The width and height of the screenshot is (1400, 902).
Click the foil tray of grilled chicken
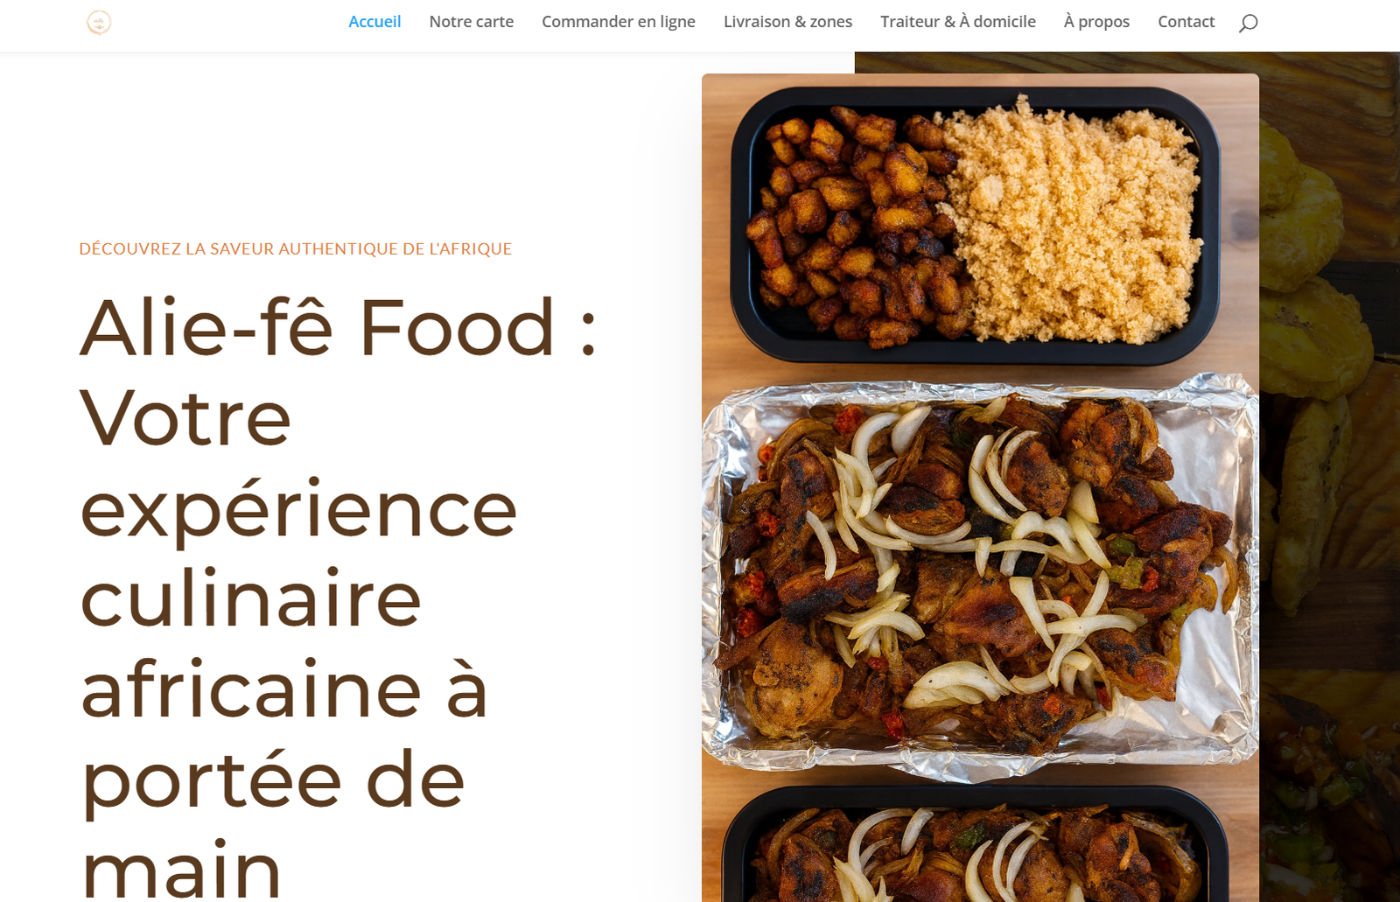click(980, 571)
